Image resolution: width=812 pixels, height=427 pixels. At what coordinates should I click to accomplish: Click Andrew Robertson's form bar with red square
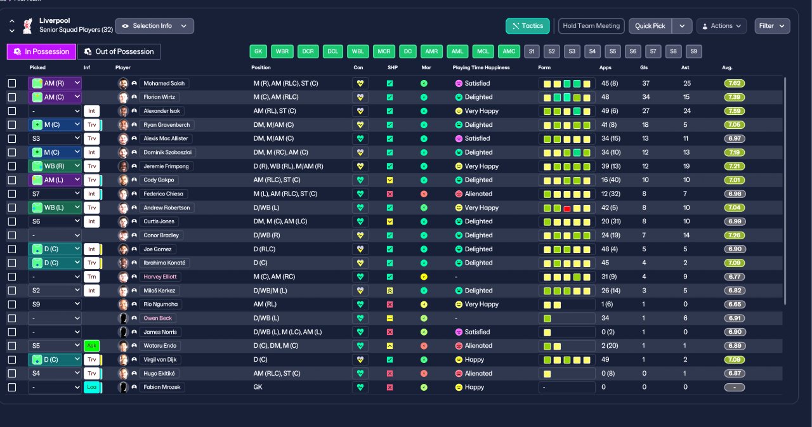pyautogui.click(x=566, y=207)
